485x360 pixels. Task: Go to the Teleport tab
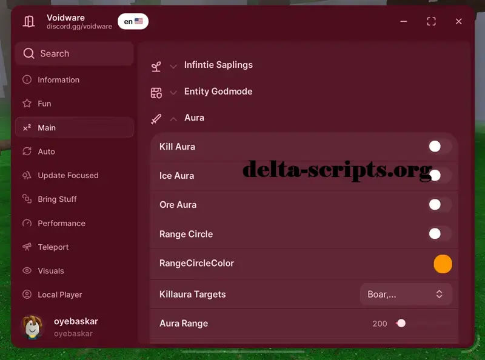[74, 247]
